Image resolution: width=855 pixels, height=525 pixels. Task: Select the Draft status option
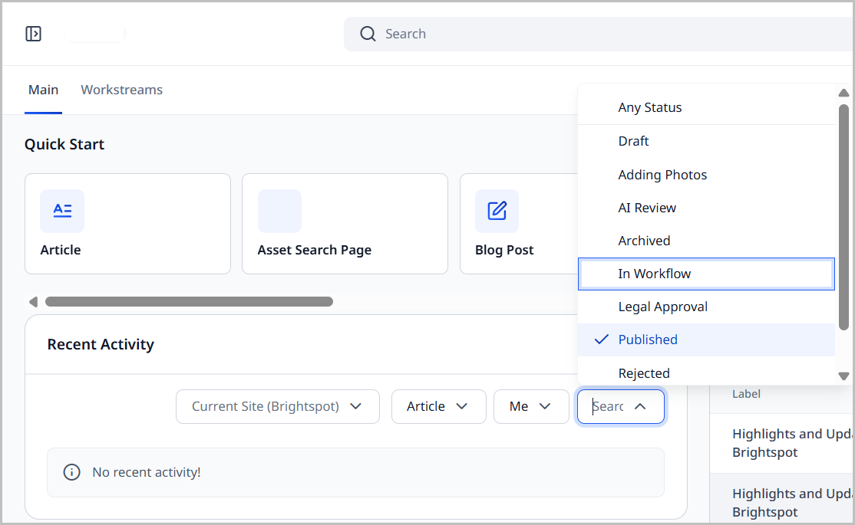[x=633, y=141]
